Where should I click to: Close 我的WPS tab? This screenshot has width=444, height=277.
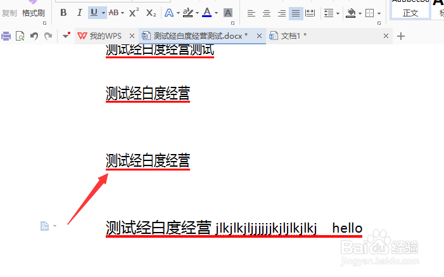[132, 36]
